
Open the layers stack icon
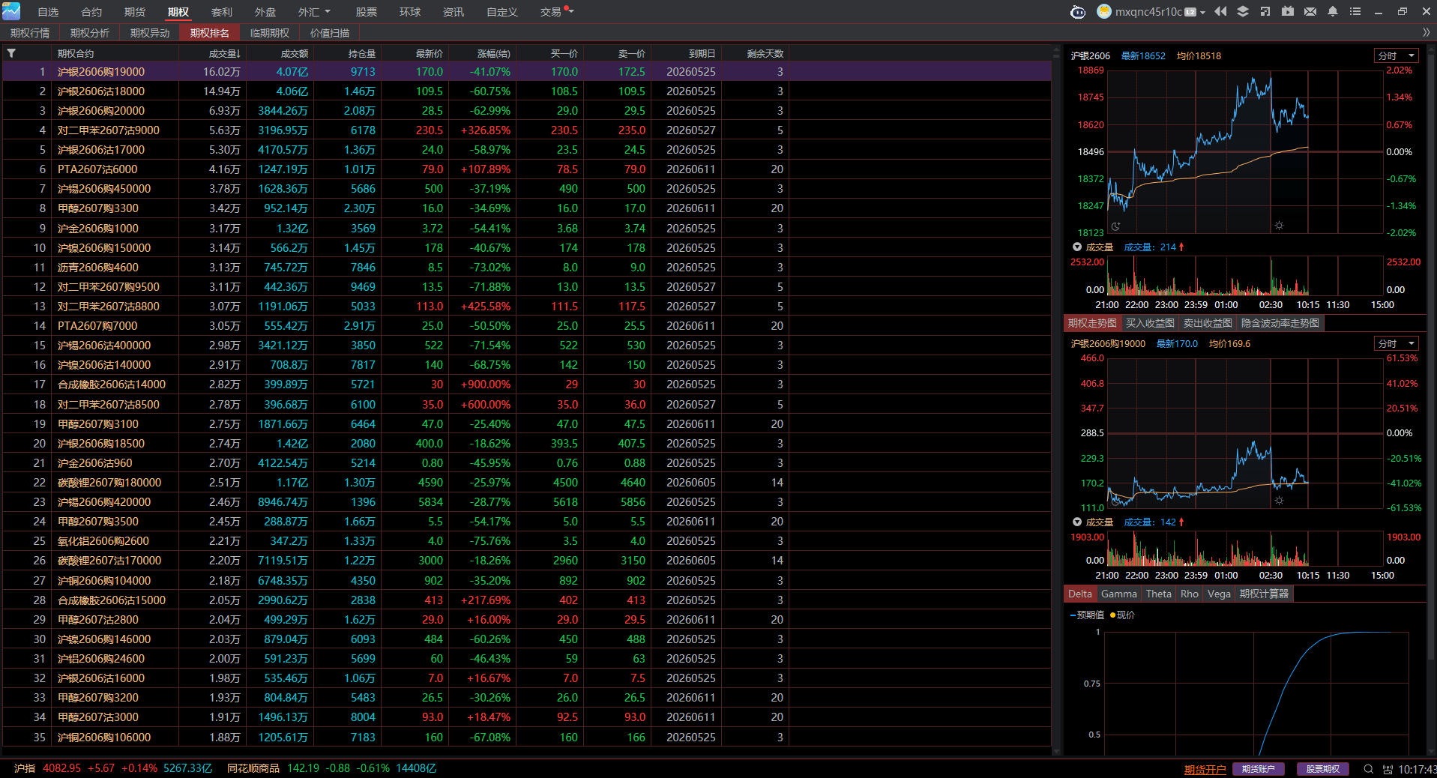tap(1243, 11)
